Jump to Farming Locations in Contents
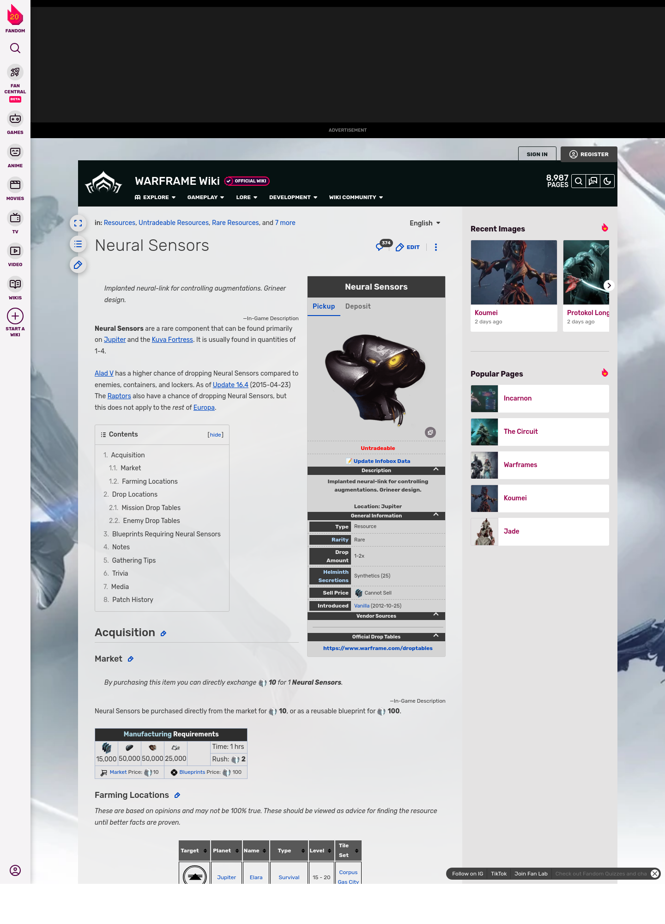The height and width of the screenshot is (924, 665). [x=150, y=481]
